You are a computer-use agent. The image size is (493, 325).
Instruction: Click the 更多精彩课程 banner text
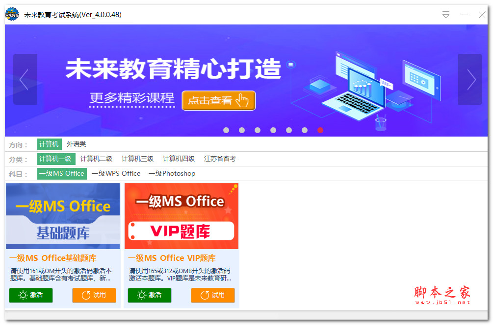132,98
